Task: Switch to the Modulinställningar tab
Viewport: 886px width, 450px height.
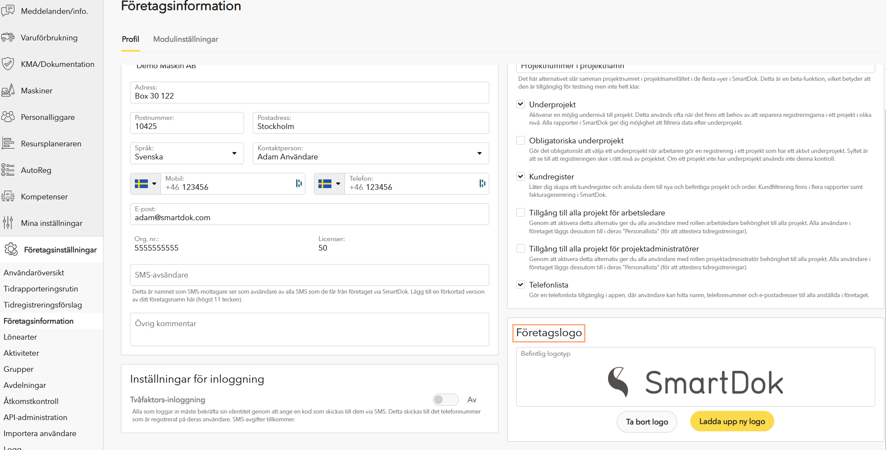Action: pos(186,39)
